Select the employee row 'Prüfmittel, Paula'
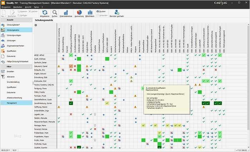Image resolution: width=250 pixels, height=152 pixels. [x=45, y=144]
